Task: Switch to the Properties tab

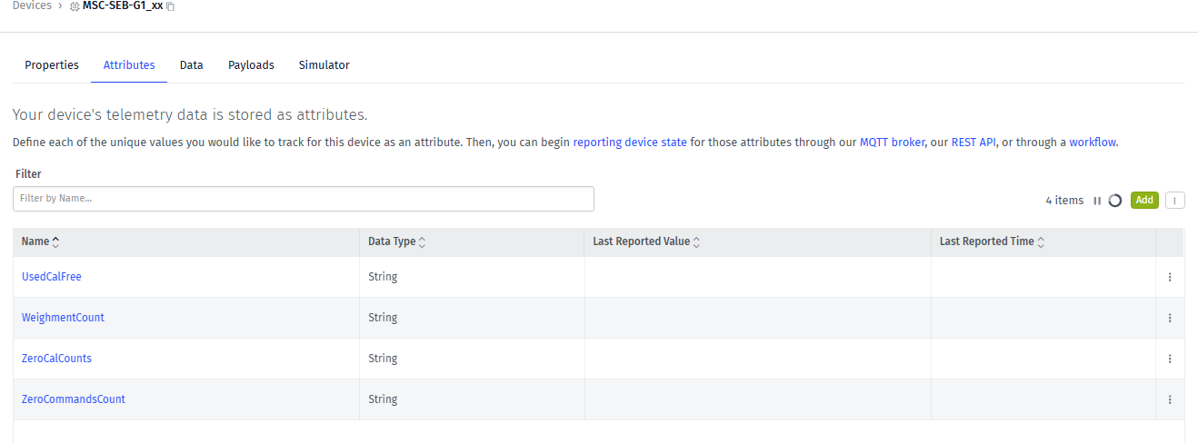Action: (x=52, y=65)
